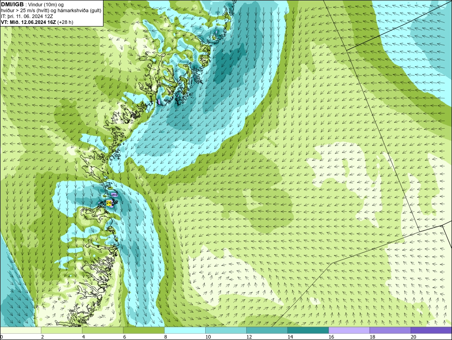This screenshot has width=452, height=340.
Task: Click the DMI/IGB title text
Action: (x=12, y=5)
